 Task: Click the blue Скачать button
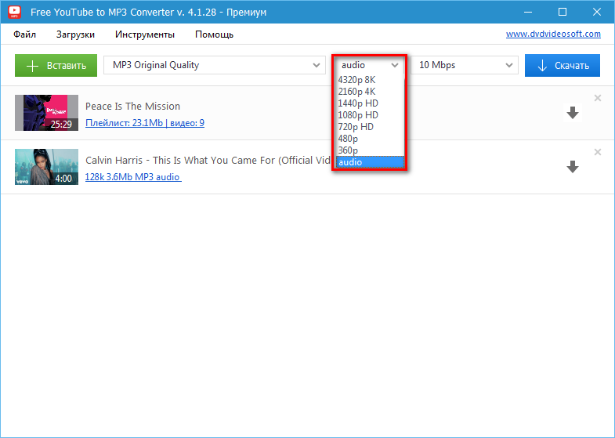point(563,66)
